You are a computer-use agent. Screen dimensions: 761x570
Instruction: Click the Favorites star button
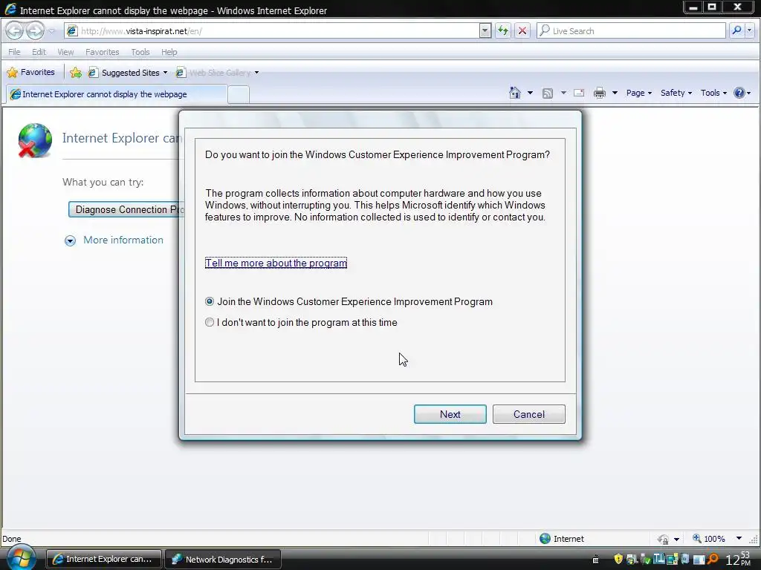pyautogui.click(x=30, y=72)
